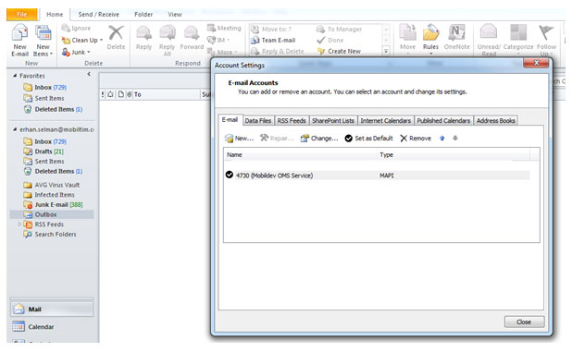Click New account icon in dialog

coord(229,139)
